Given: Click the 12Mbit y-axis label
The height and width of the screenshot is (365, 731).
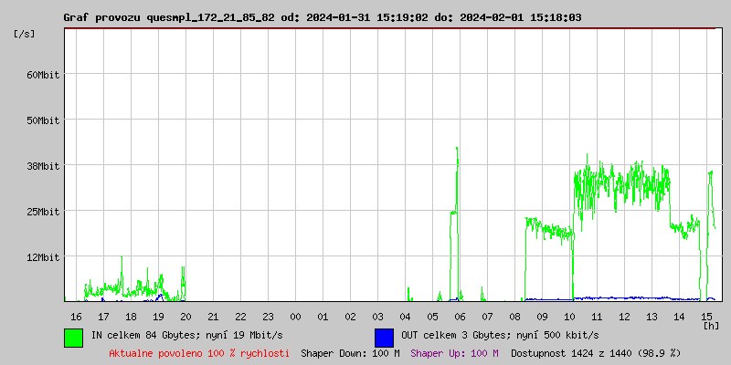Looking at the screenshot, I should click(42, 257).
